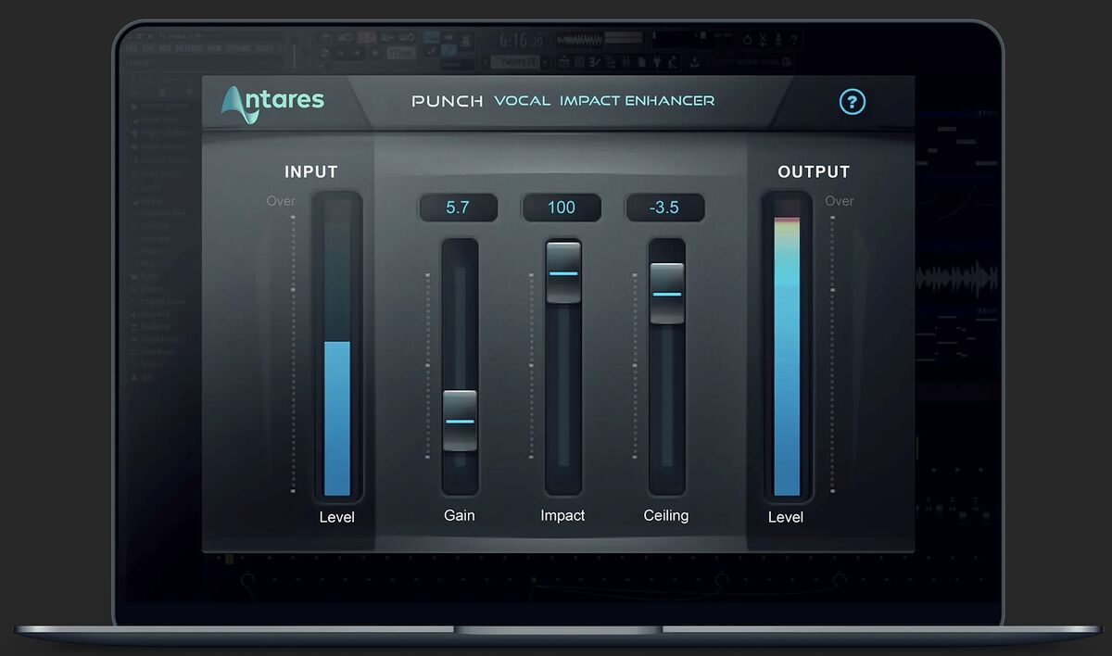Open the FILE menu in FL Studio
Image resolution: width=1112 pixels, height=656 pixels.
pyautogui.click(x=133, y=47)
